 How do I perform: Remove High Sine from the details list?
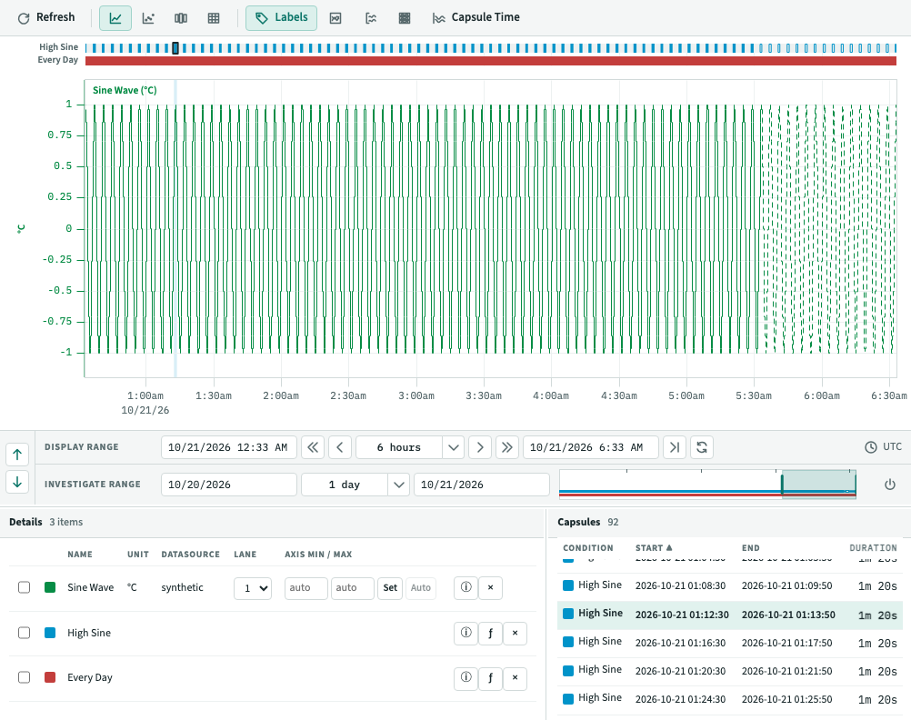pos(515,633)
